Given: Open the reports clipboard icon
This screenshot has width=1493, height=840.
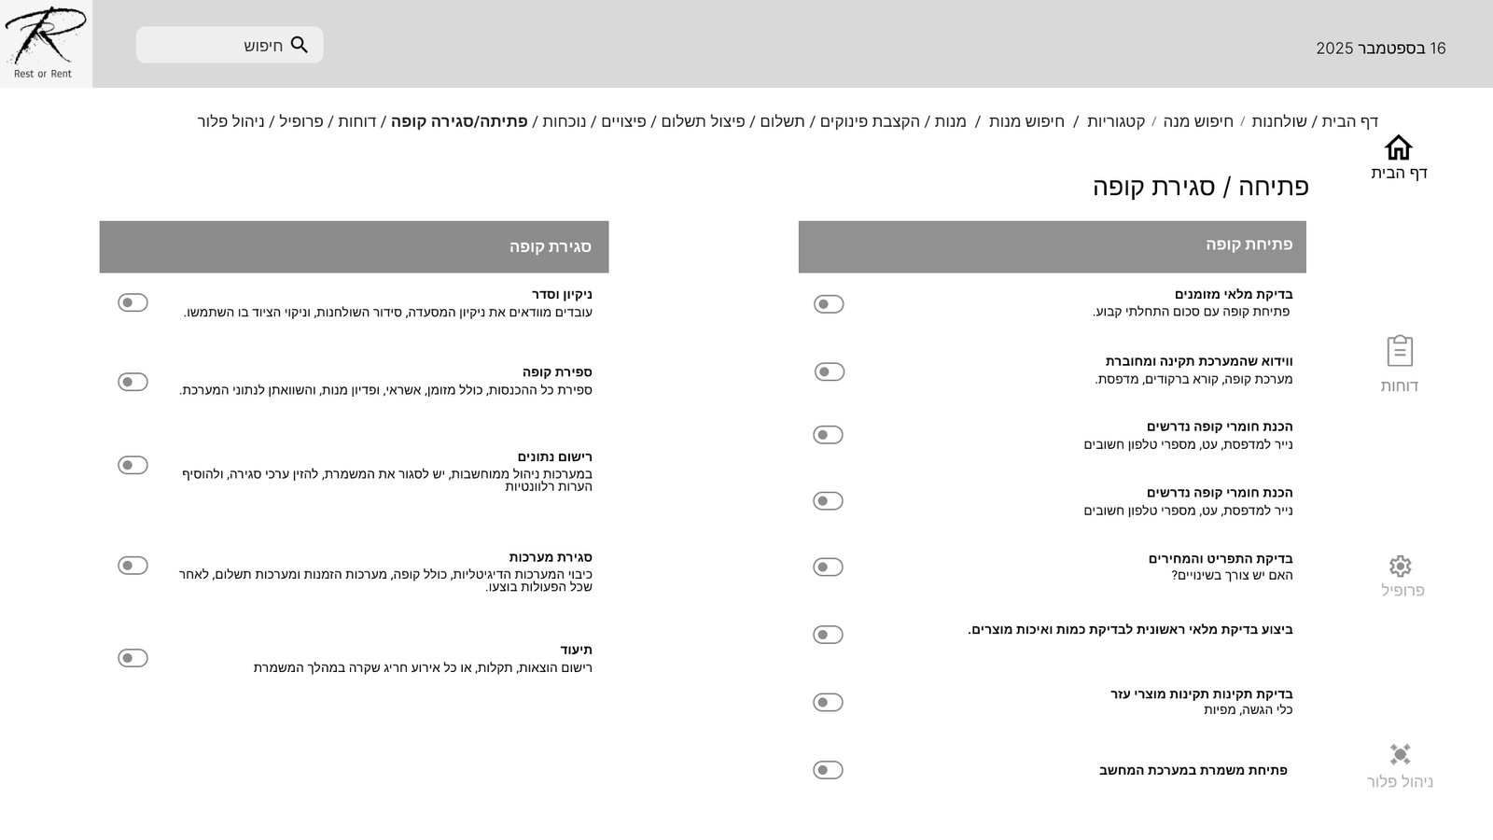Looking at the screenshot, I should [x=1400, y=352].
